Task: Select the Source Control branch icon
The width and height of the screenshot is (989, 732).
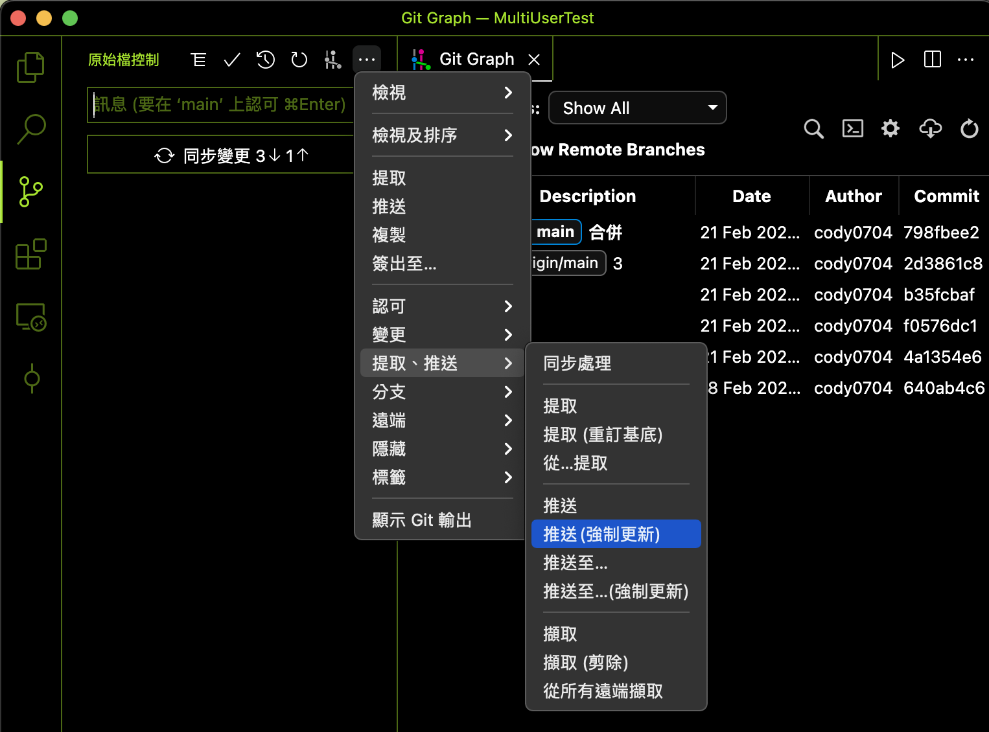Action: pyautogui.click(x=30, y=192)
